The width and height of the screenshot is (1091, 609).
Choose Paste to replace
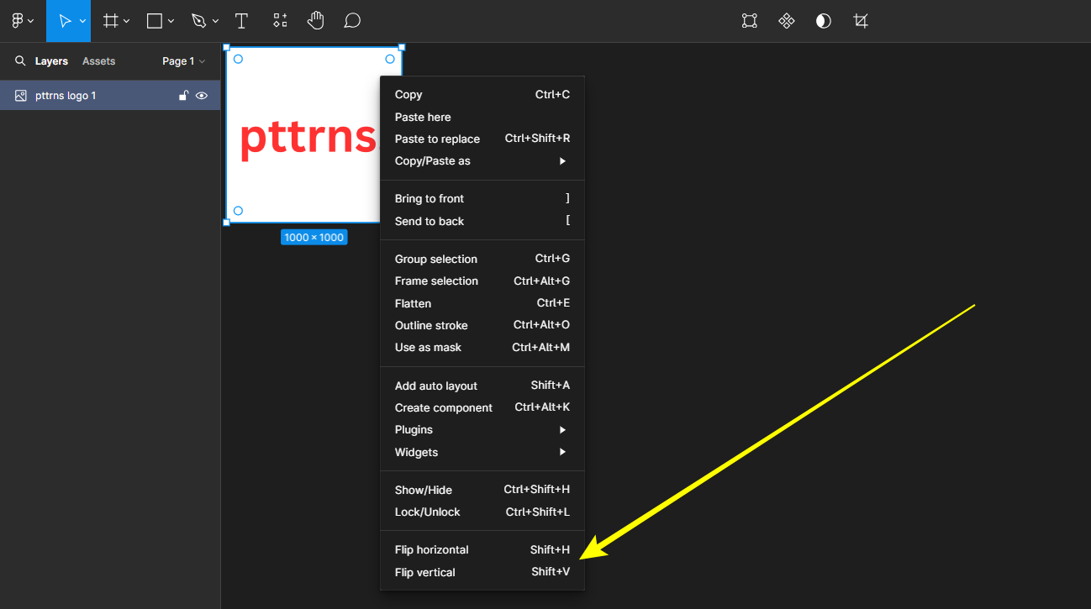pos(482,139)
